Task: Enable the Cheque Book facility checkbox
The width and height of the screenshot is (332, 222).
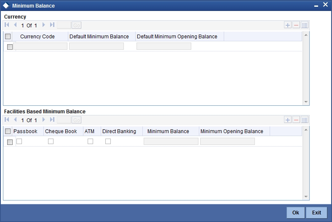Action: point(51,141)
